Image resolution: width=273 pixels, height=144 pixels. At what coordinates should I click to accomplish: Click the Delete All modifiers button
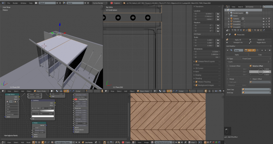[x=260, y=40]
